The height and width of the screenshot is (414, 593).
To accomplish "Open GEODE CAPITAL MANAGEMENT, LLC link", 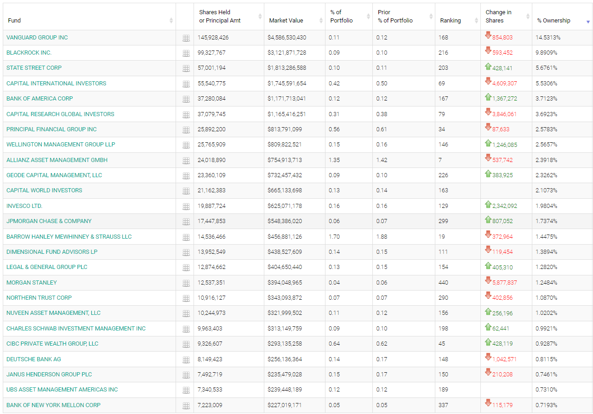I will (x=54, y=175).
